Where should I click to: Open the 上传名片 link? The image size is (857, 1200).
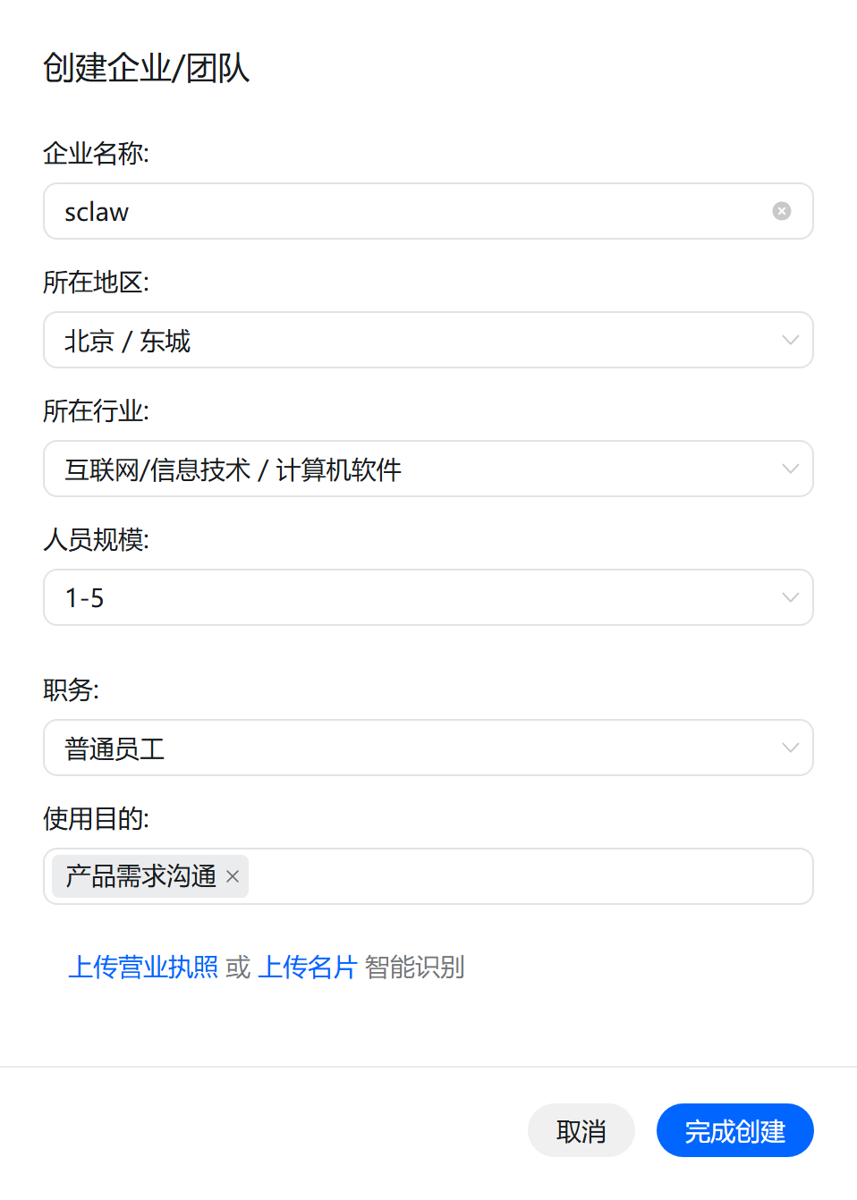[x=307, y=967]
